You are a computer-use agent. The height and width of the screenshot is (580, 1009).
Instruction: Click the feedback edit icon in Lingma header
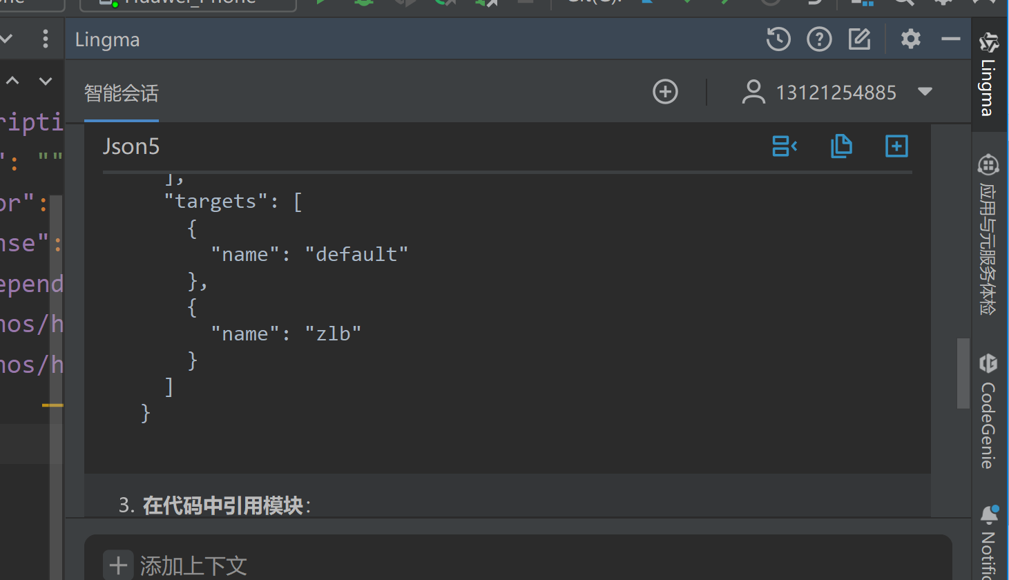(860, 39)
